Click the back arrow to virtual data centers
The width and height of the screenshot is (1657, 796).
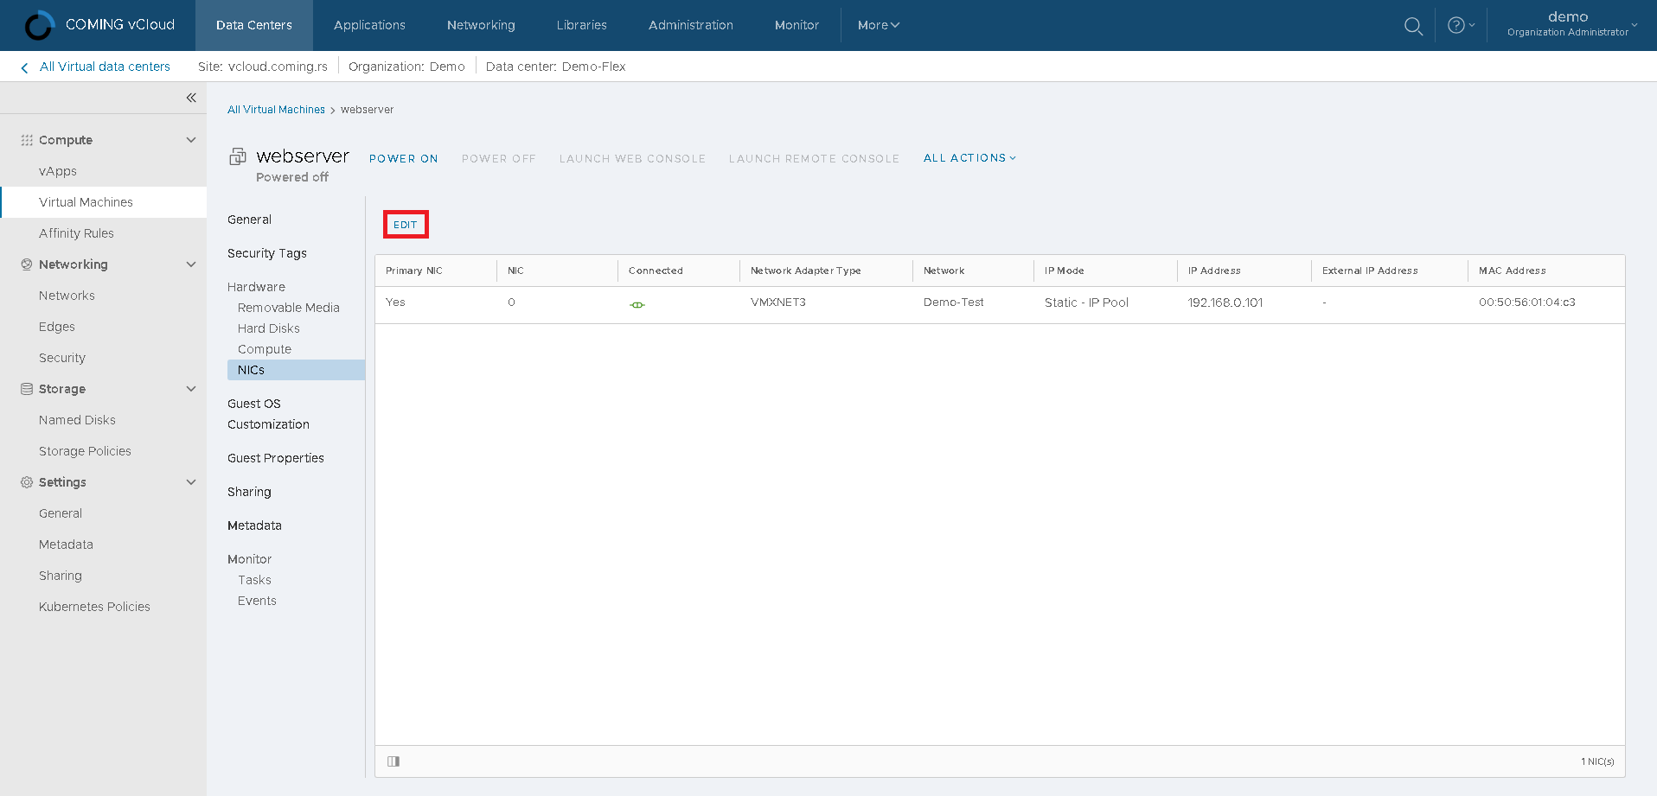click(24, 67)
